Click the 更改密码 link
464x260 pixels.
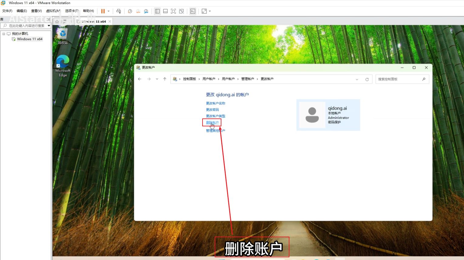point(212,110)
